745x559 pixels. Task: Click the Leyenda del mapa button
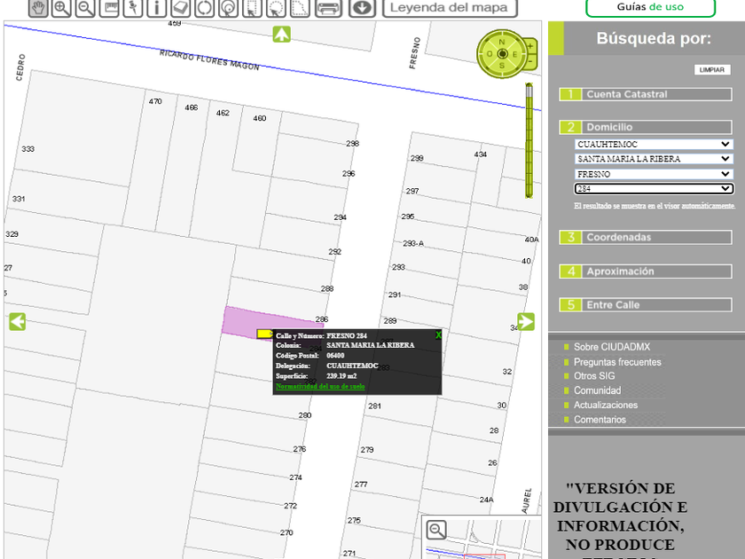451,8
